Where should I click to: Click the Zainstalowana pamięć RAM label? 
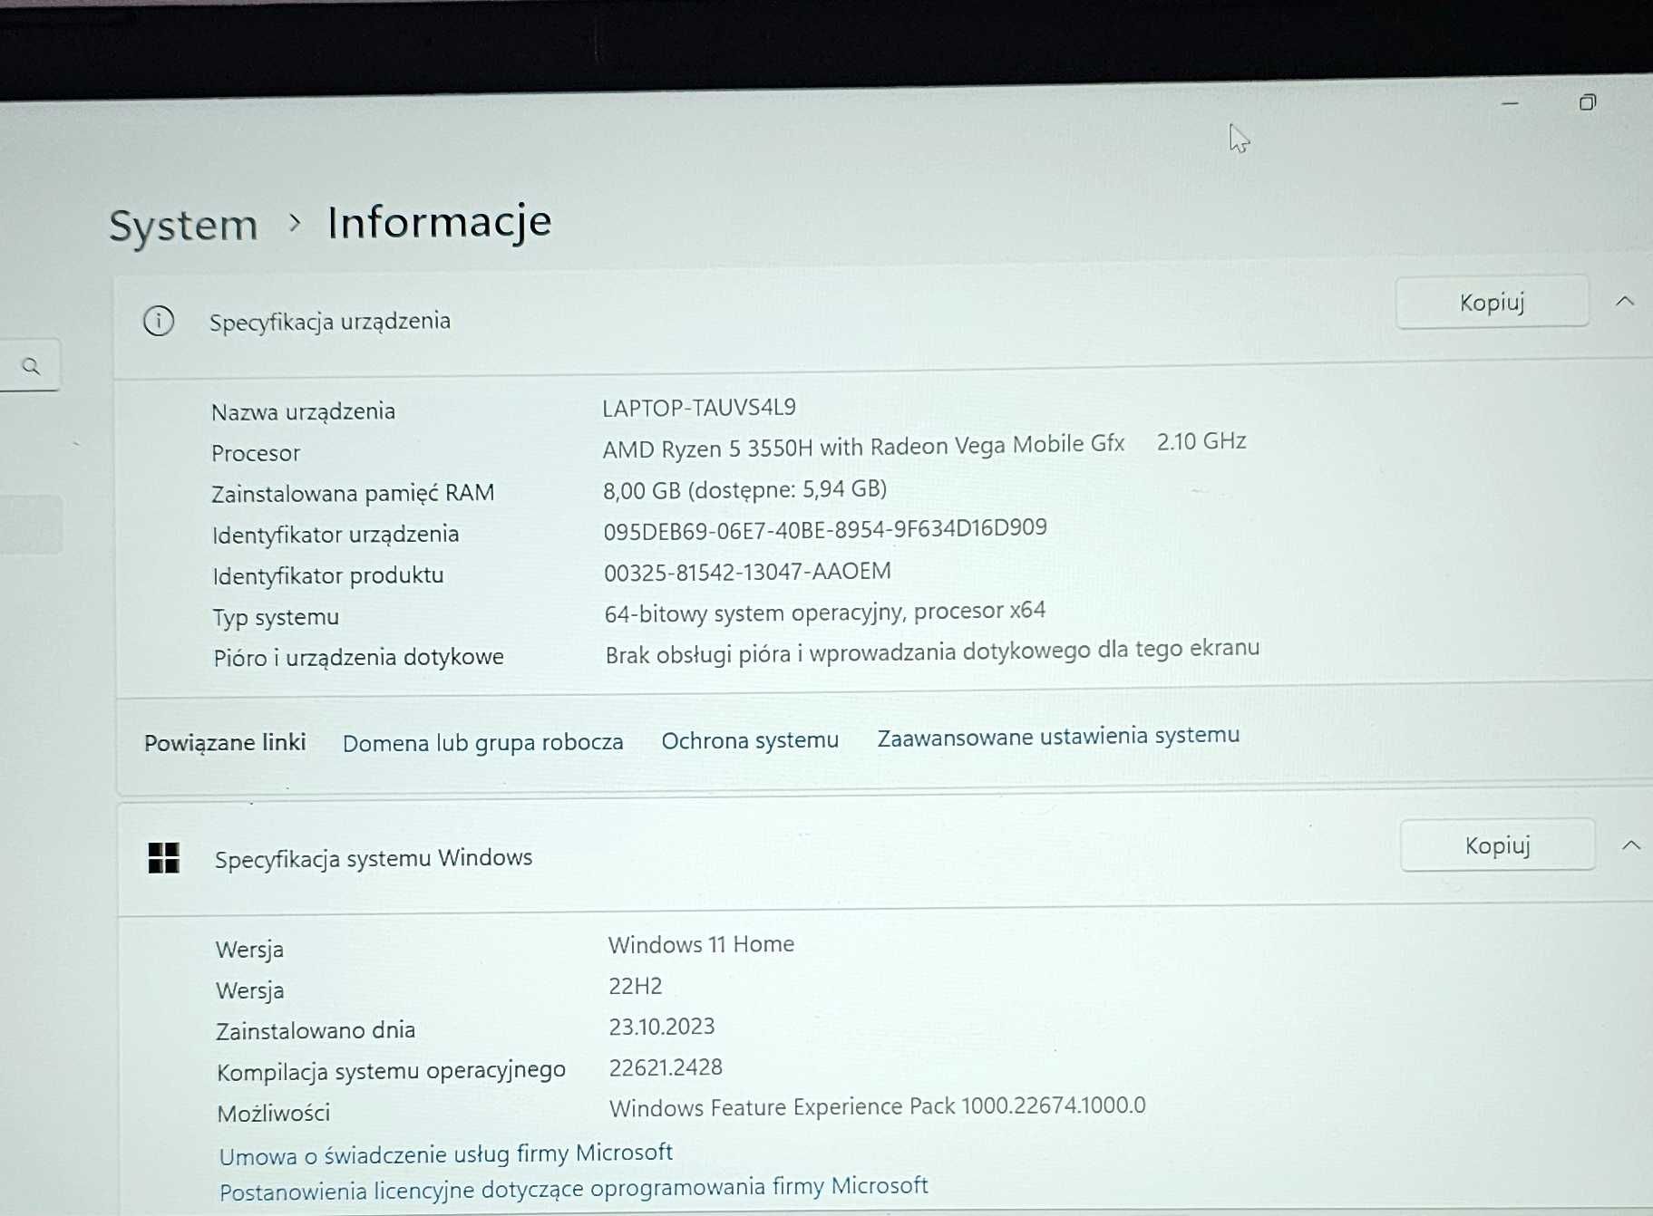[x=353, y=494]
